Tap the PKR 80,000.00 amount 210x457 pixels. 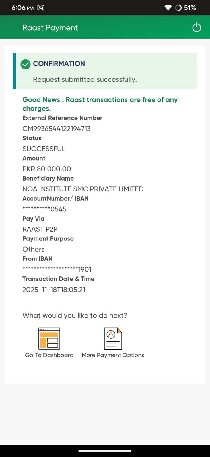pos(47,169)
